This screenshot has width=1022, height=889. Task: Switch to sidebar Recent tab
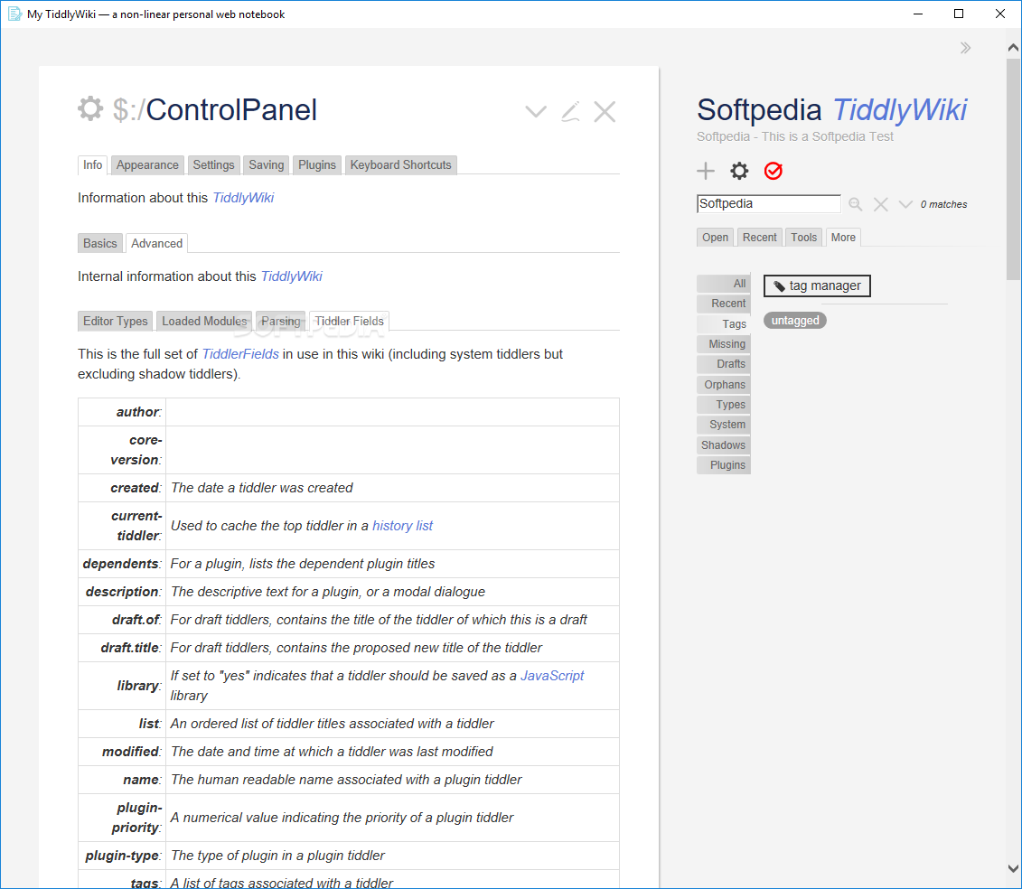pos(759,238)
